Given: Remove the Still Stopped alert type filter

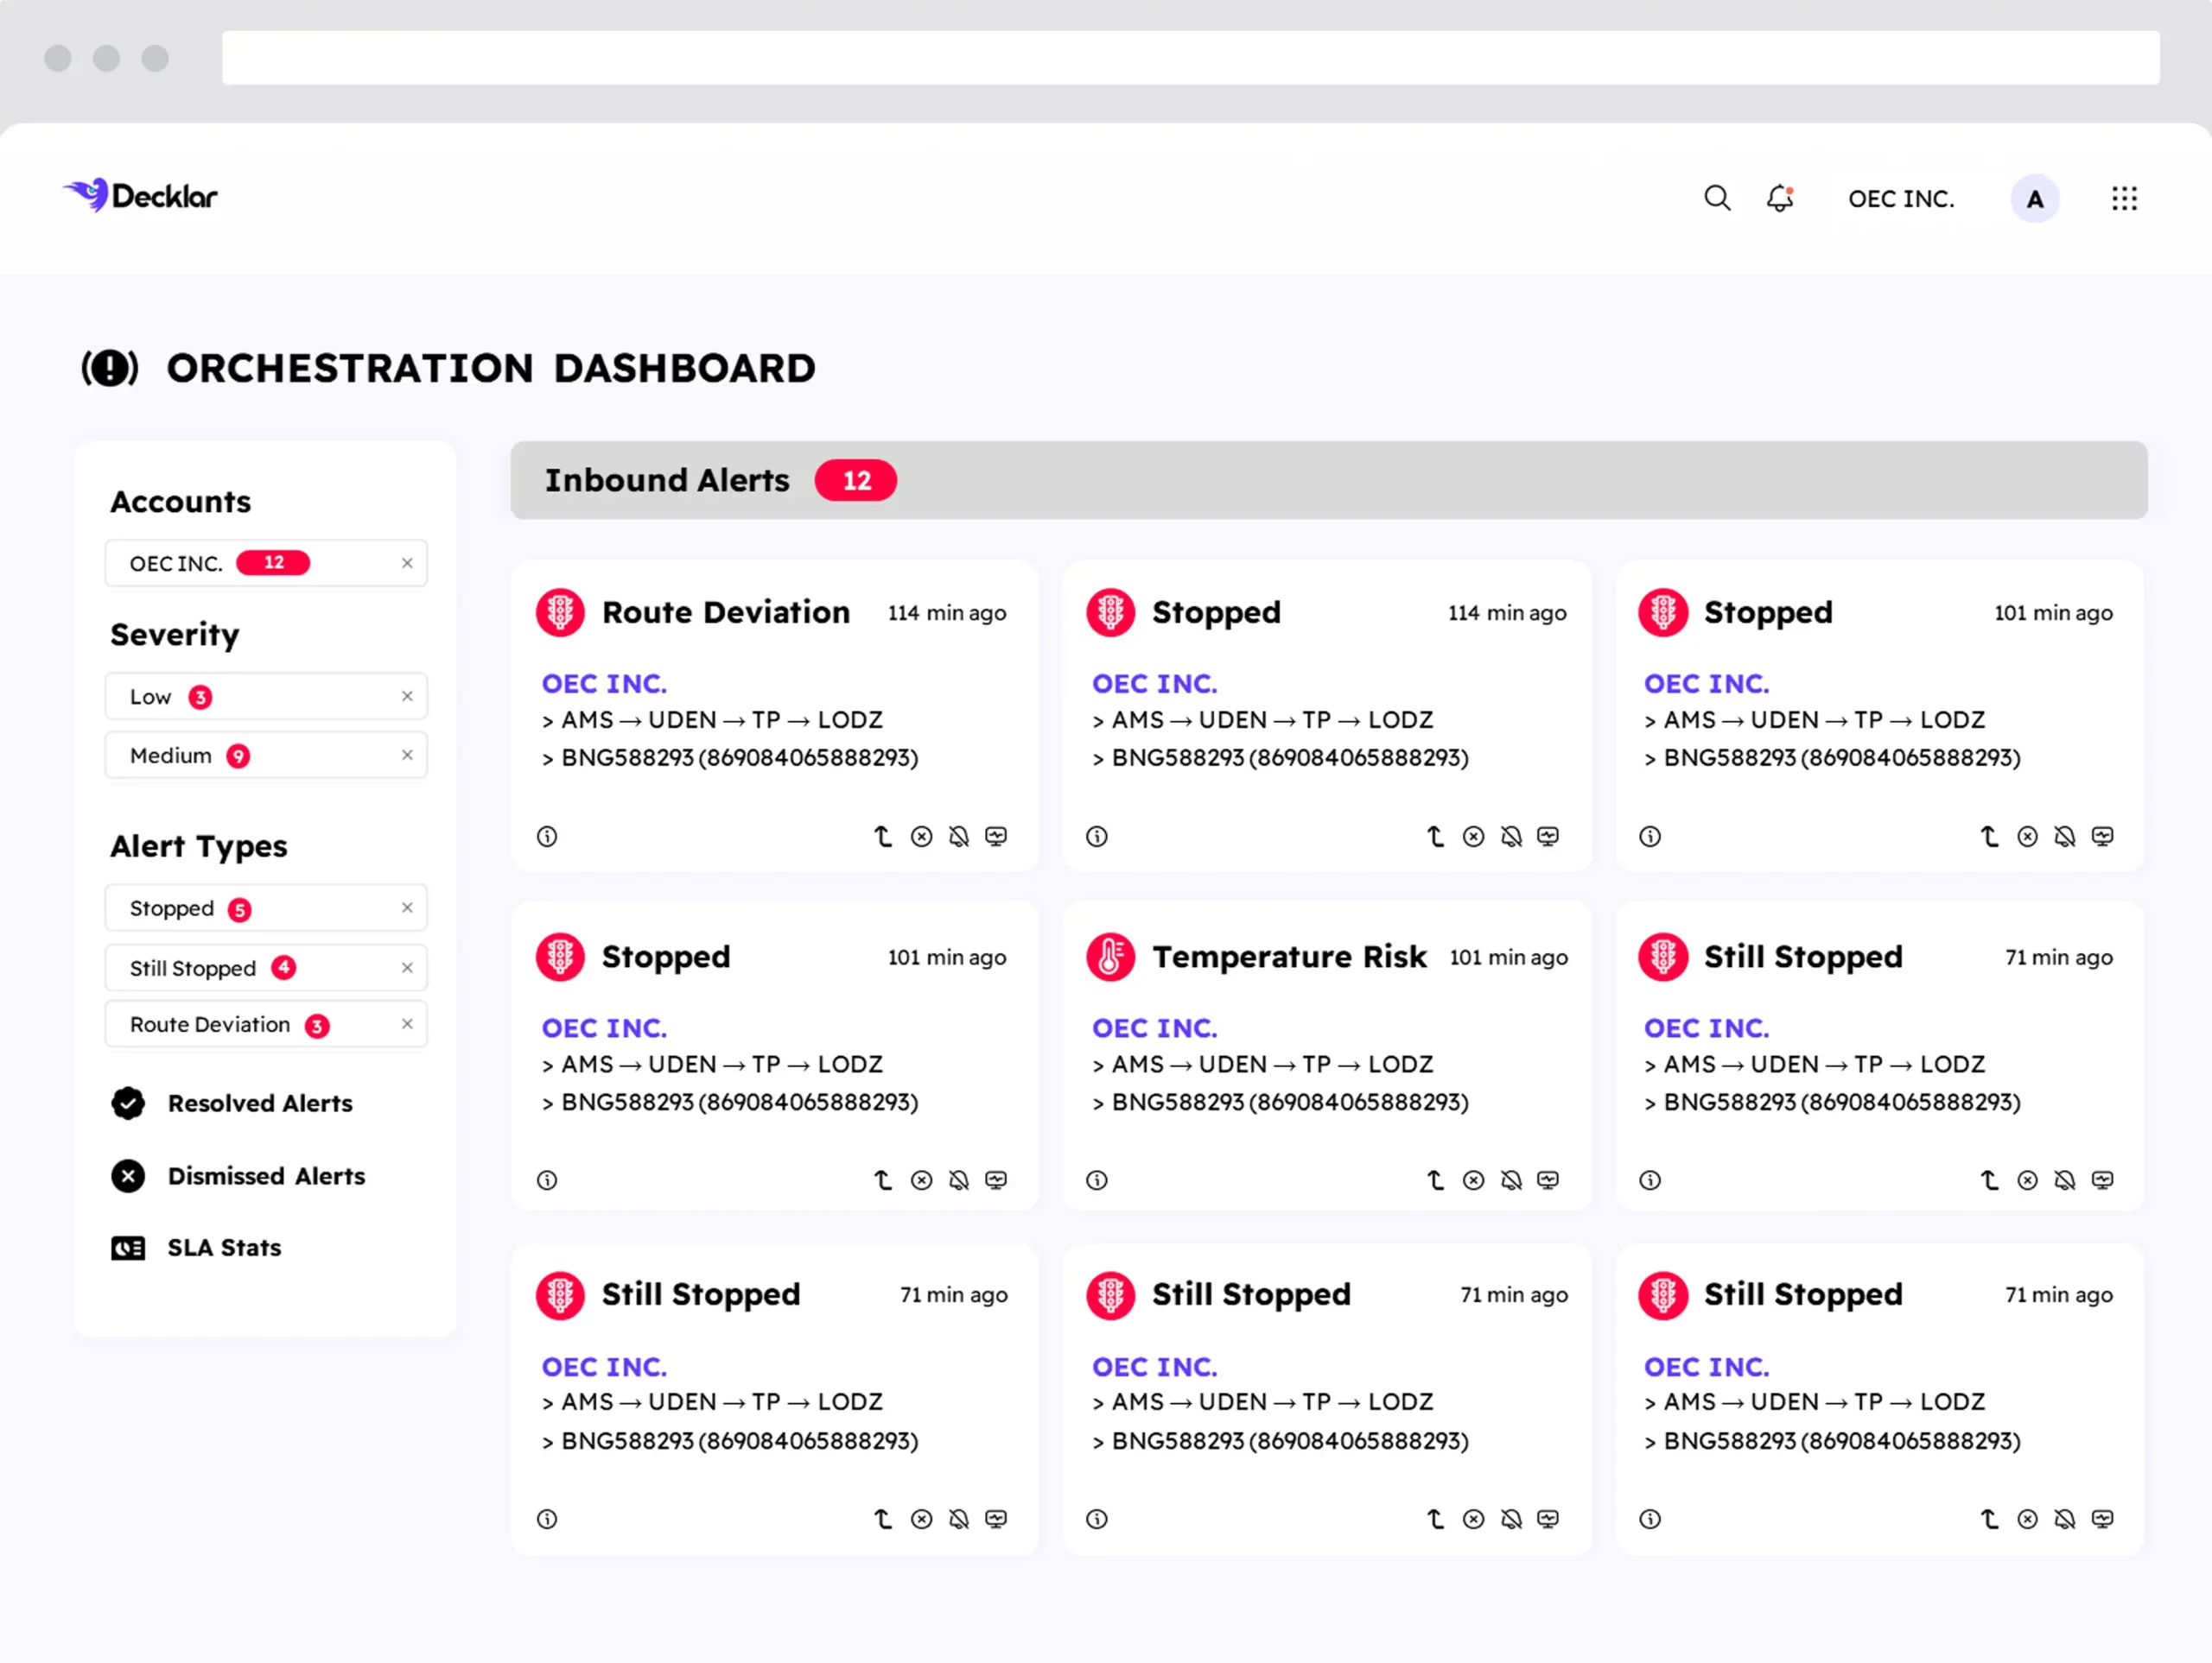Looking at the screenshot, I should pyautogui.click(x=407, y=967).
